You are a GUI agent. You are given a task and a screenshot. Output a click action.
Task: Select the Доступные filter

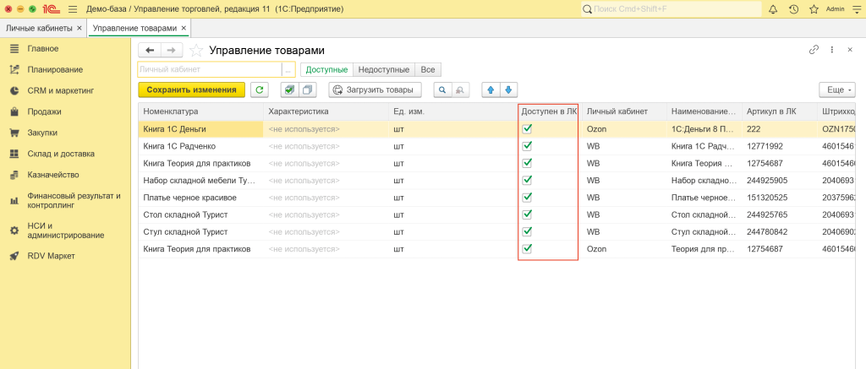(x=326, y=69)
